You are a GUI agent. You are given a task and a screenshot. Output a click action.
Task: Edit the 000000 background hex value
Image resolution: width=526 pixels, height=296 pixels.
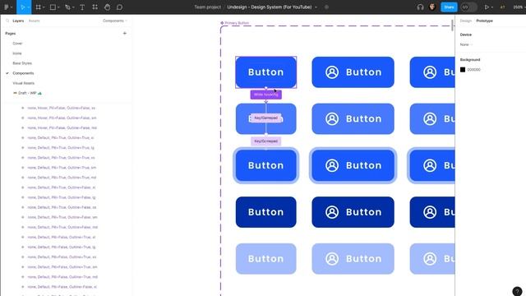(x=473, y=70)
